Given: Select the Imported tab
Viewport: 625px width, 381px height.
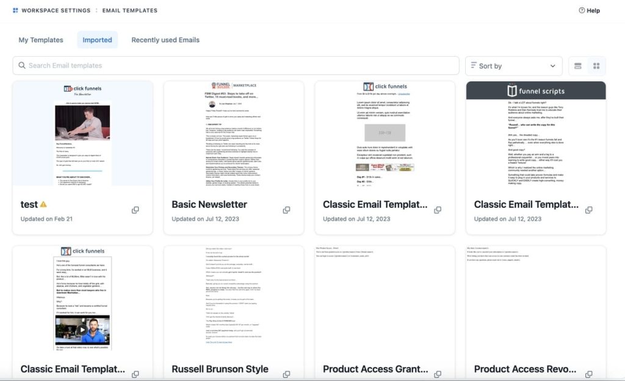Looking at the screenshot, I should (97, 39).
